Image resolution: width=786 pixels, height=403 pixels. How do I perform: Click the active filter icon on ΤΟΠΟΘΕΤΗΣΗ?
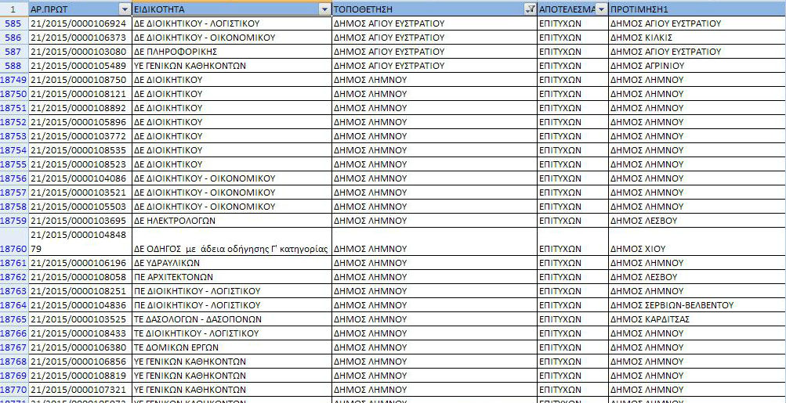pos(530,9)
